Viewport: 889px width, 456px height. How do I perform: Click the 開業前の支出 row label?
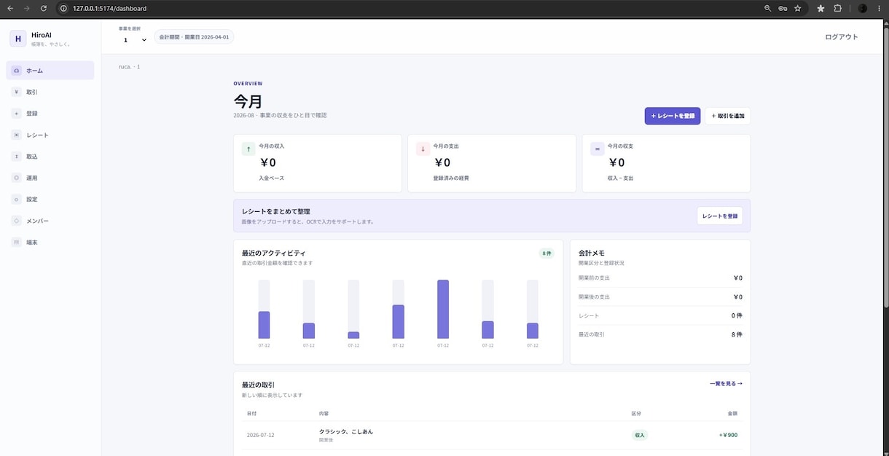[594, 278]
